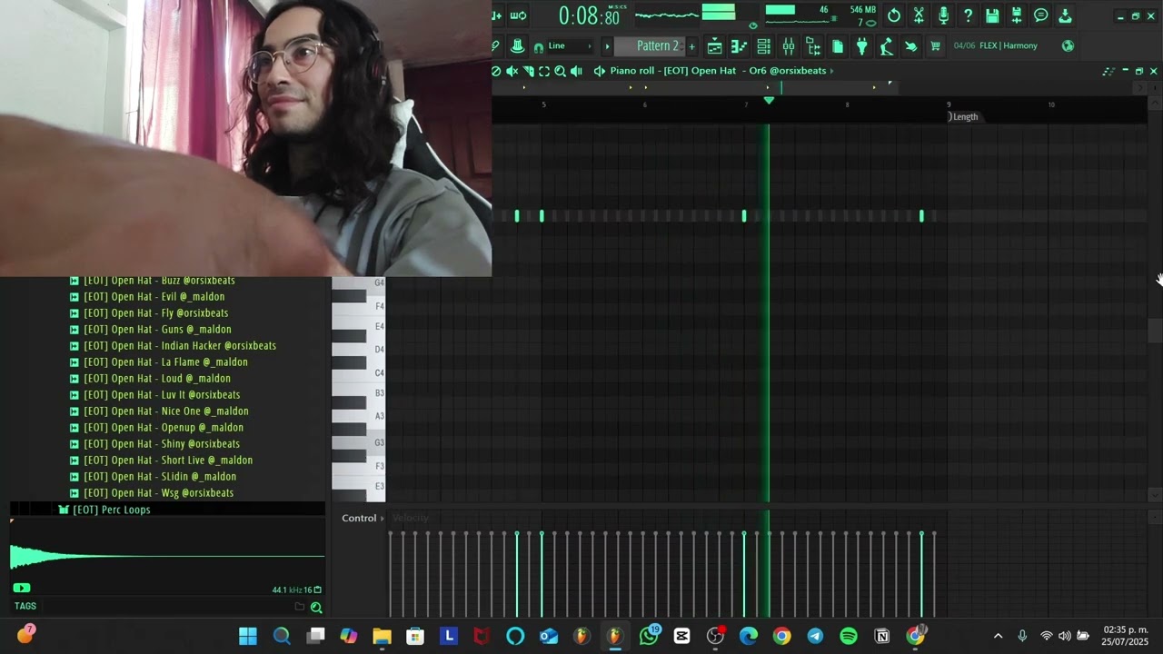Open WhatsApp from the taskbar

tap(649, 636)
